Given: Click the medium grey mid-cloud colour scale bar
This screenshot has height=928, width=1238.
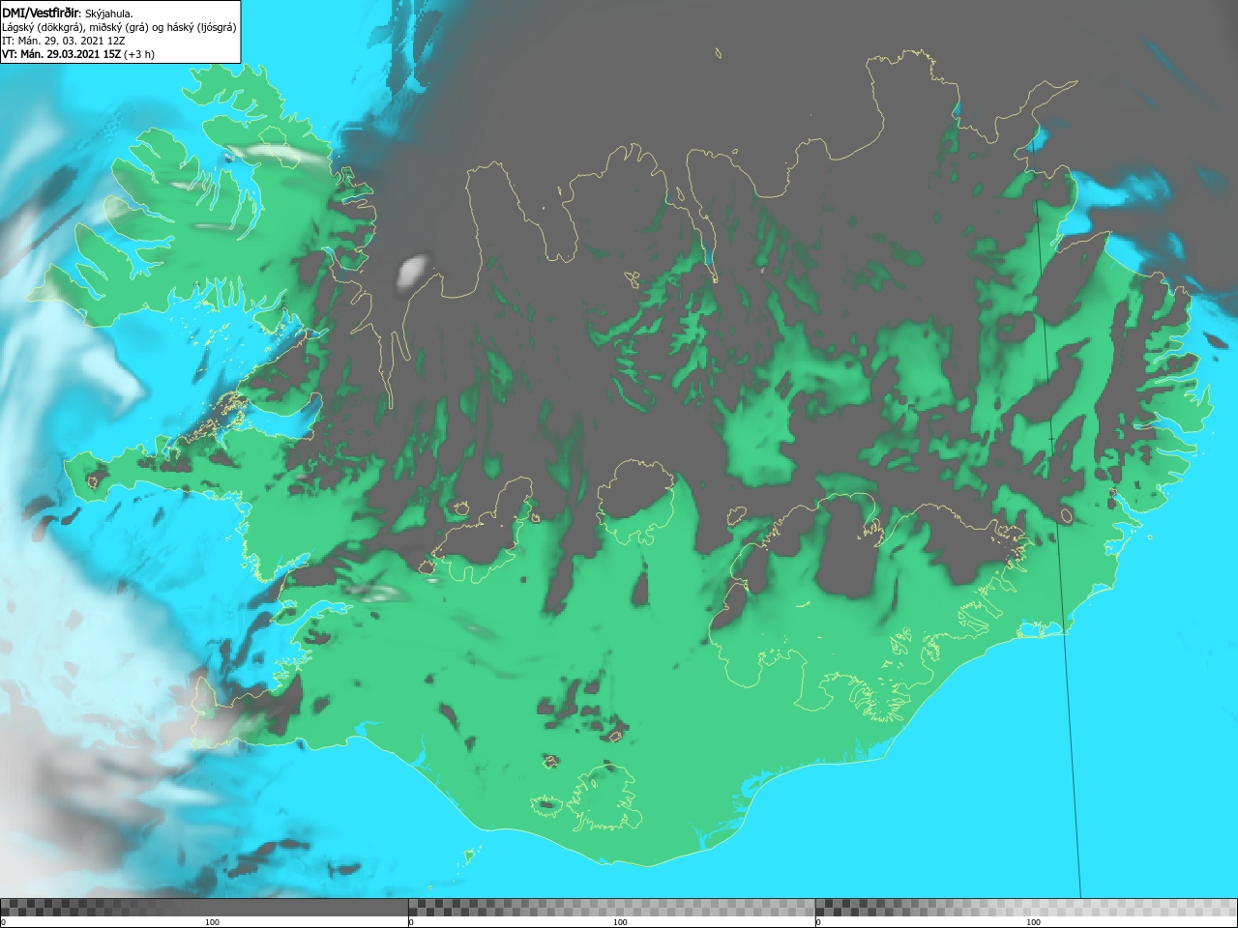Looking at the screenshot, I should (611, 908).
